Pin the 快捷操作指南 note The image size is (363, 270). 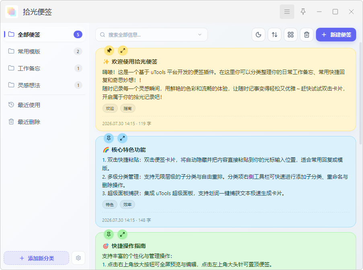click(109, 234)
